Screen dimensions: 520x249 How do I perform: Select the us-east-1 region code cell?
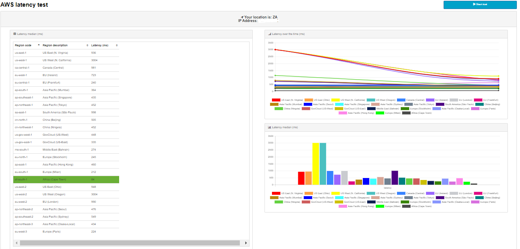click(20, 53)
